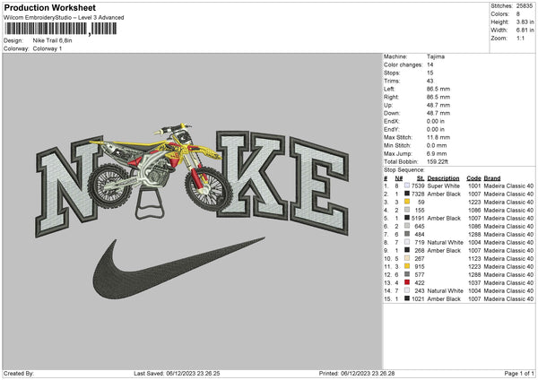Screen dimensions: 538x380
Task: Select stitch count 7539 in stop 1
Action: coord(418,186)
